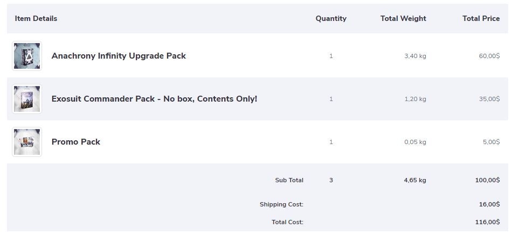Click the Item Details column header
Screen dimensions: 512x236
(x=36, y=18)
